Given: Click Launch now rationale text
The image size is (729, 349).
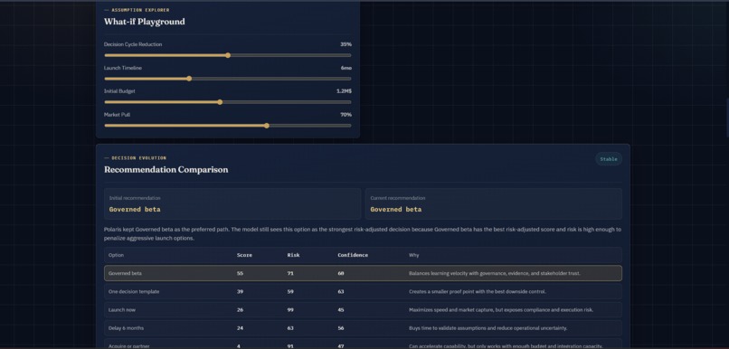Looking at the screenshot, I should coord(501,310).
